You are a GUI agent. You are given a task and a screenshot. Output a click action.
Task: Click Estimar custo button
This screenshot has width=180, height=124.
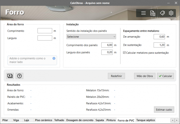[164, 110]
